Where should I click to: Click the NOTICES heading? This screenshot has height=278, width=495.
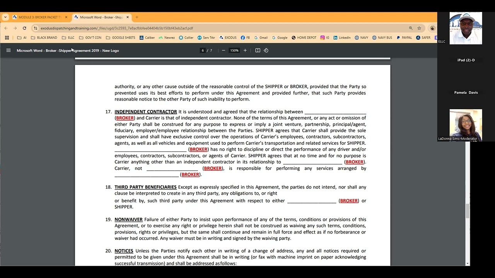(x=124, y=251)
